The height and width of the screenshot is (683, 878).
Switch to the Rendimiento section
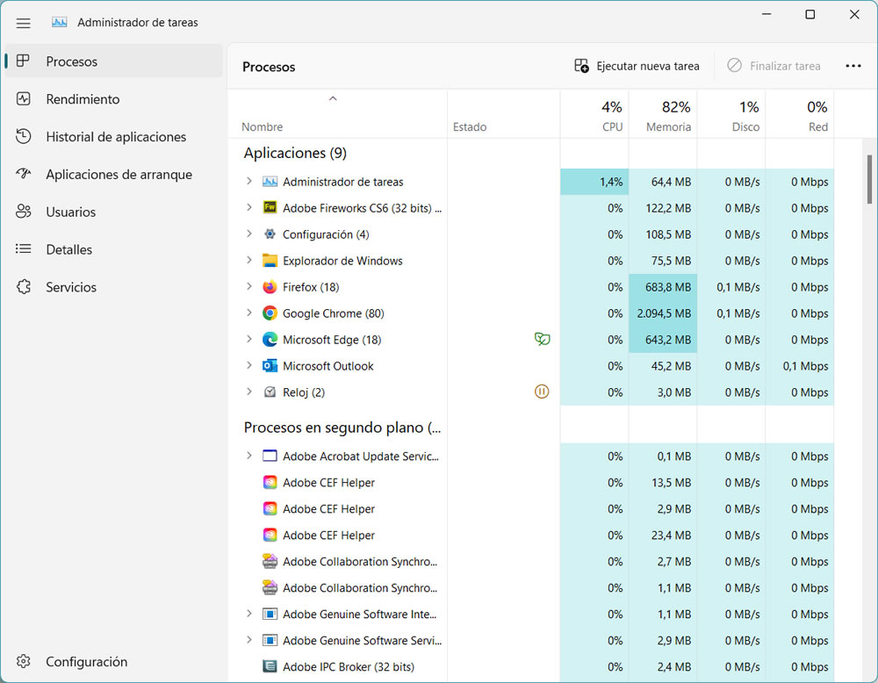click(113, 99)
